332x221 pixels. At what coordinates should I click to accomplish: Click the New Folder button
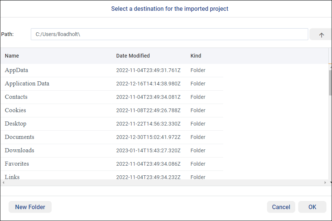point(30,207)
